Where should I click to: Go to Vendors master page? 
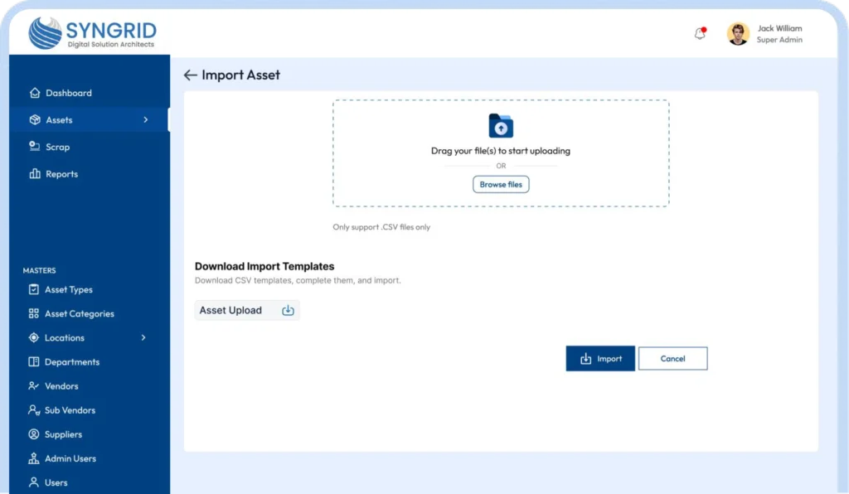(61, 386)
